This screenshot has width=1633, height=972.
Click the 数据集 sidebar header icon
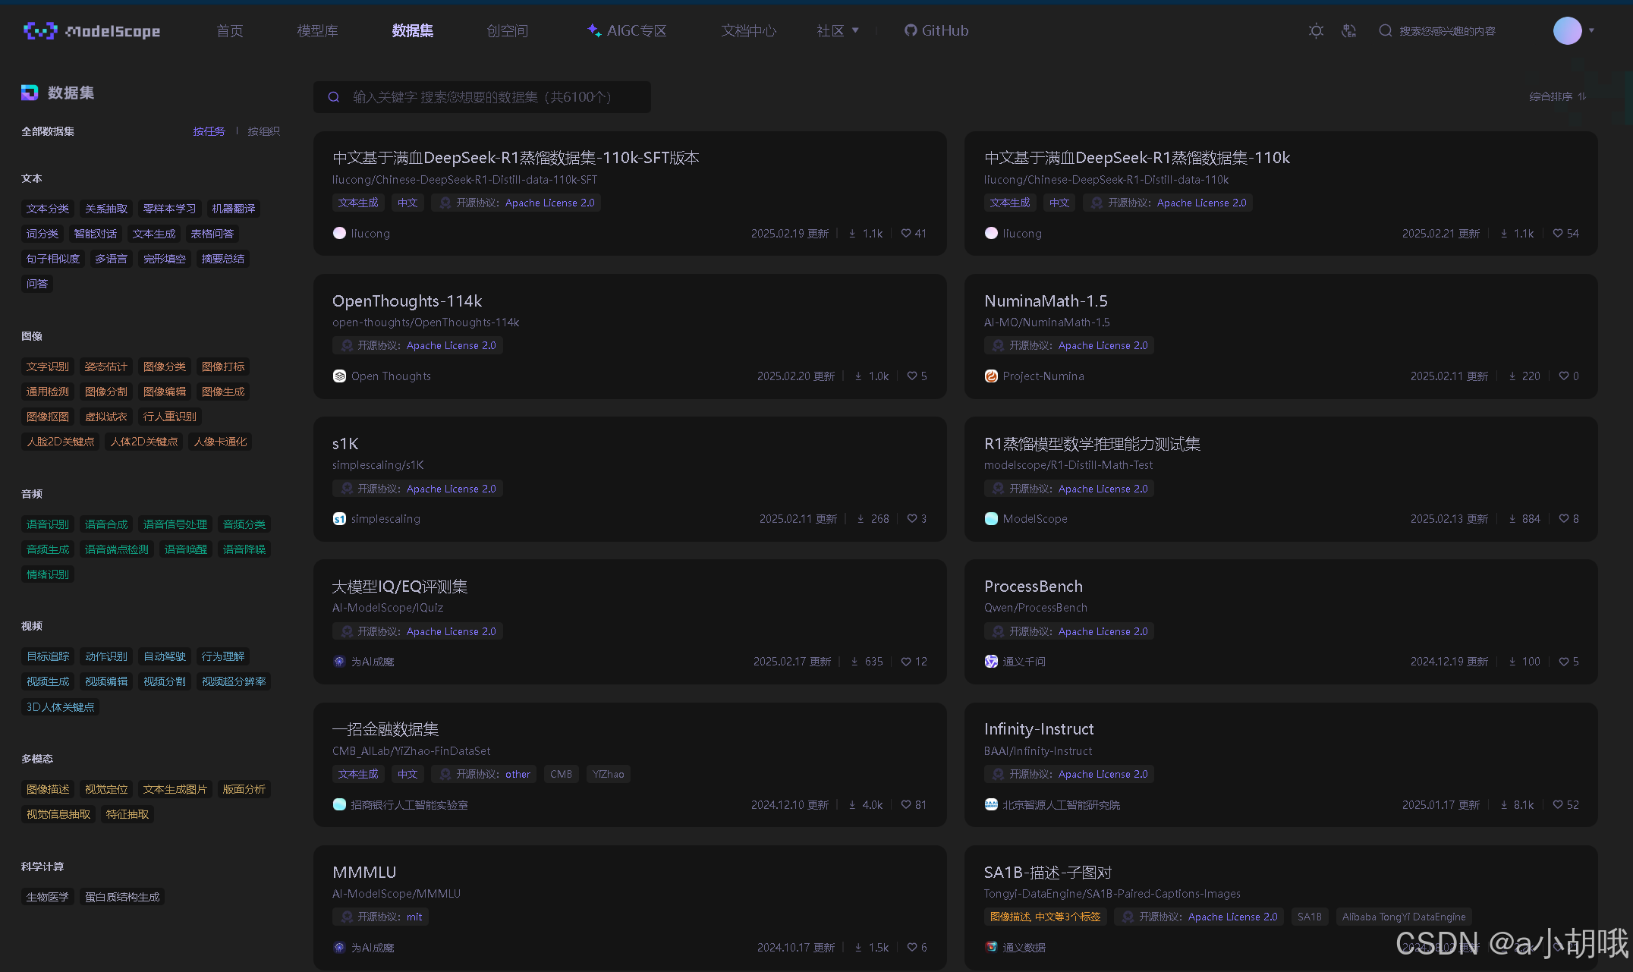(x=30, y=93)
